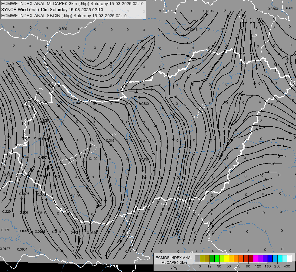Click the 0.241 grid value

click(45, 65)
